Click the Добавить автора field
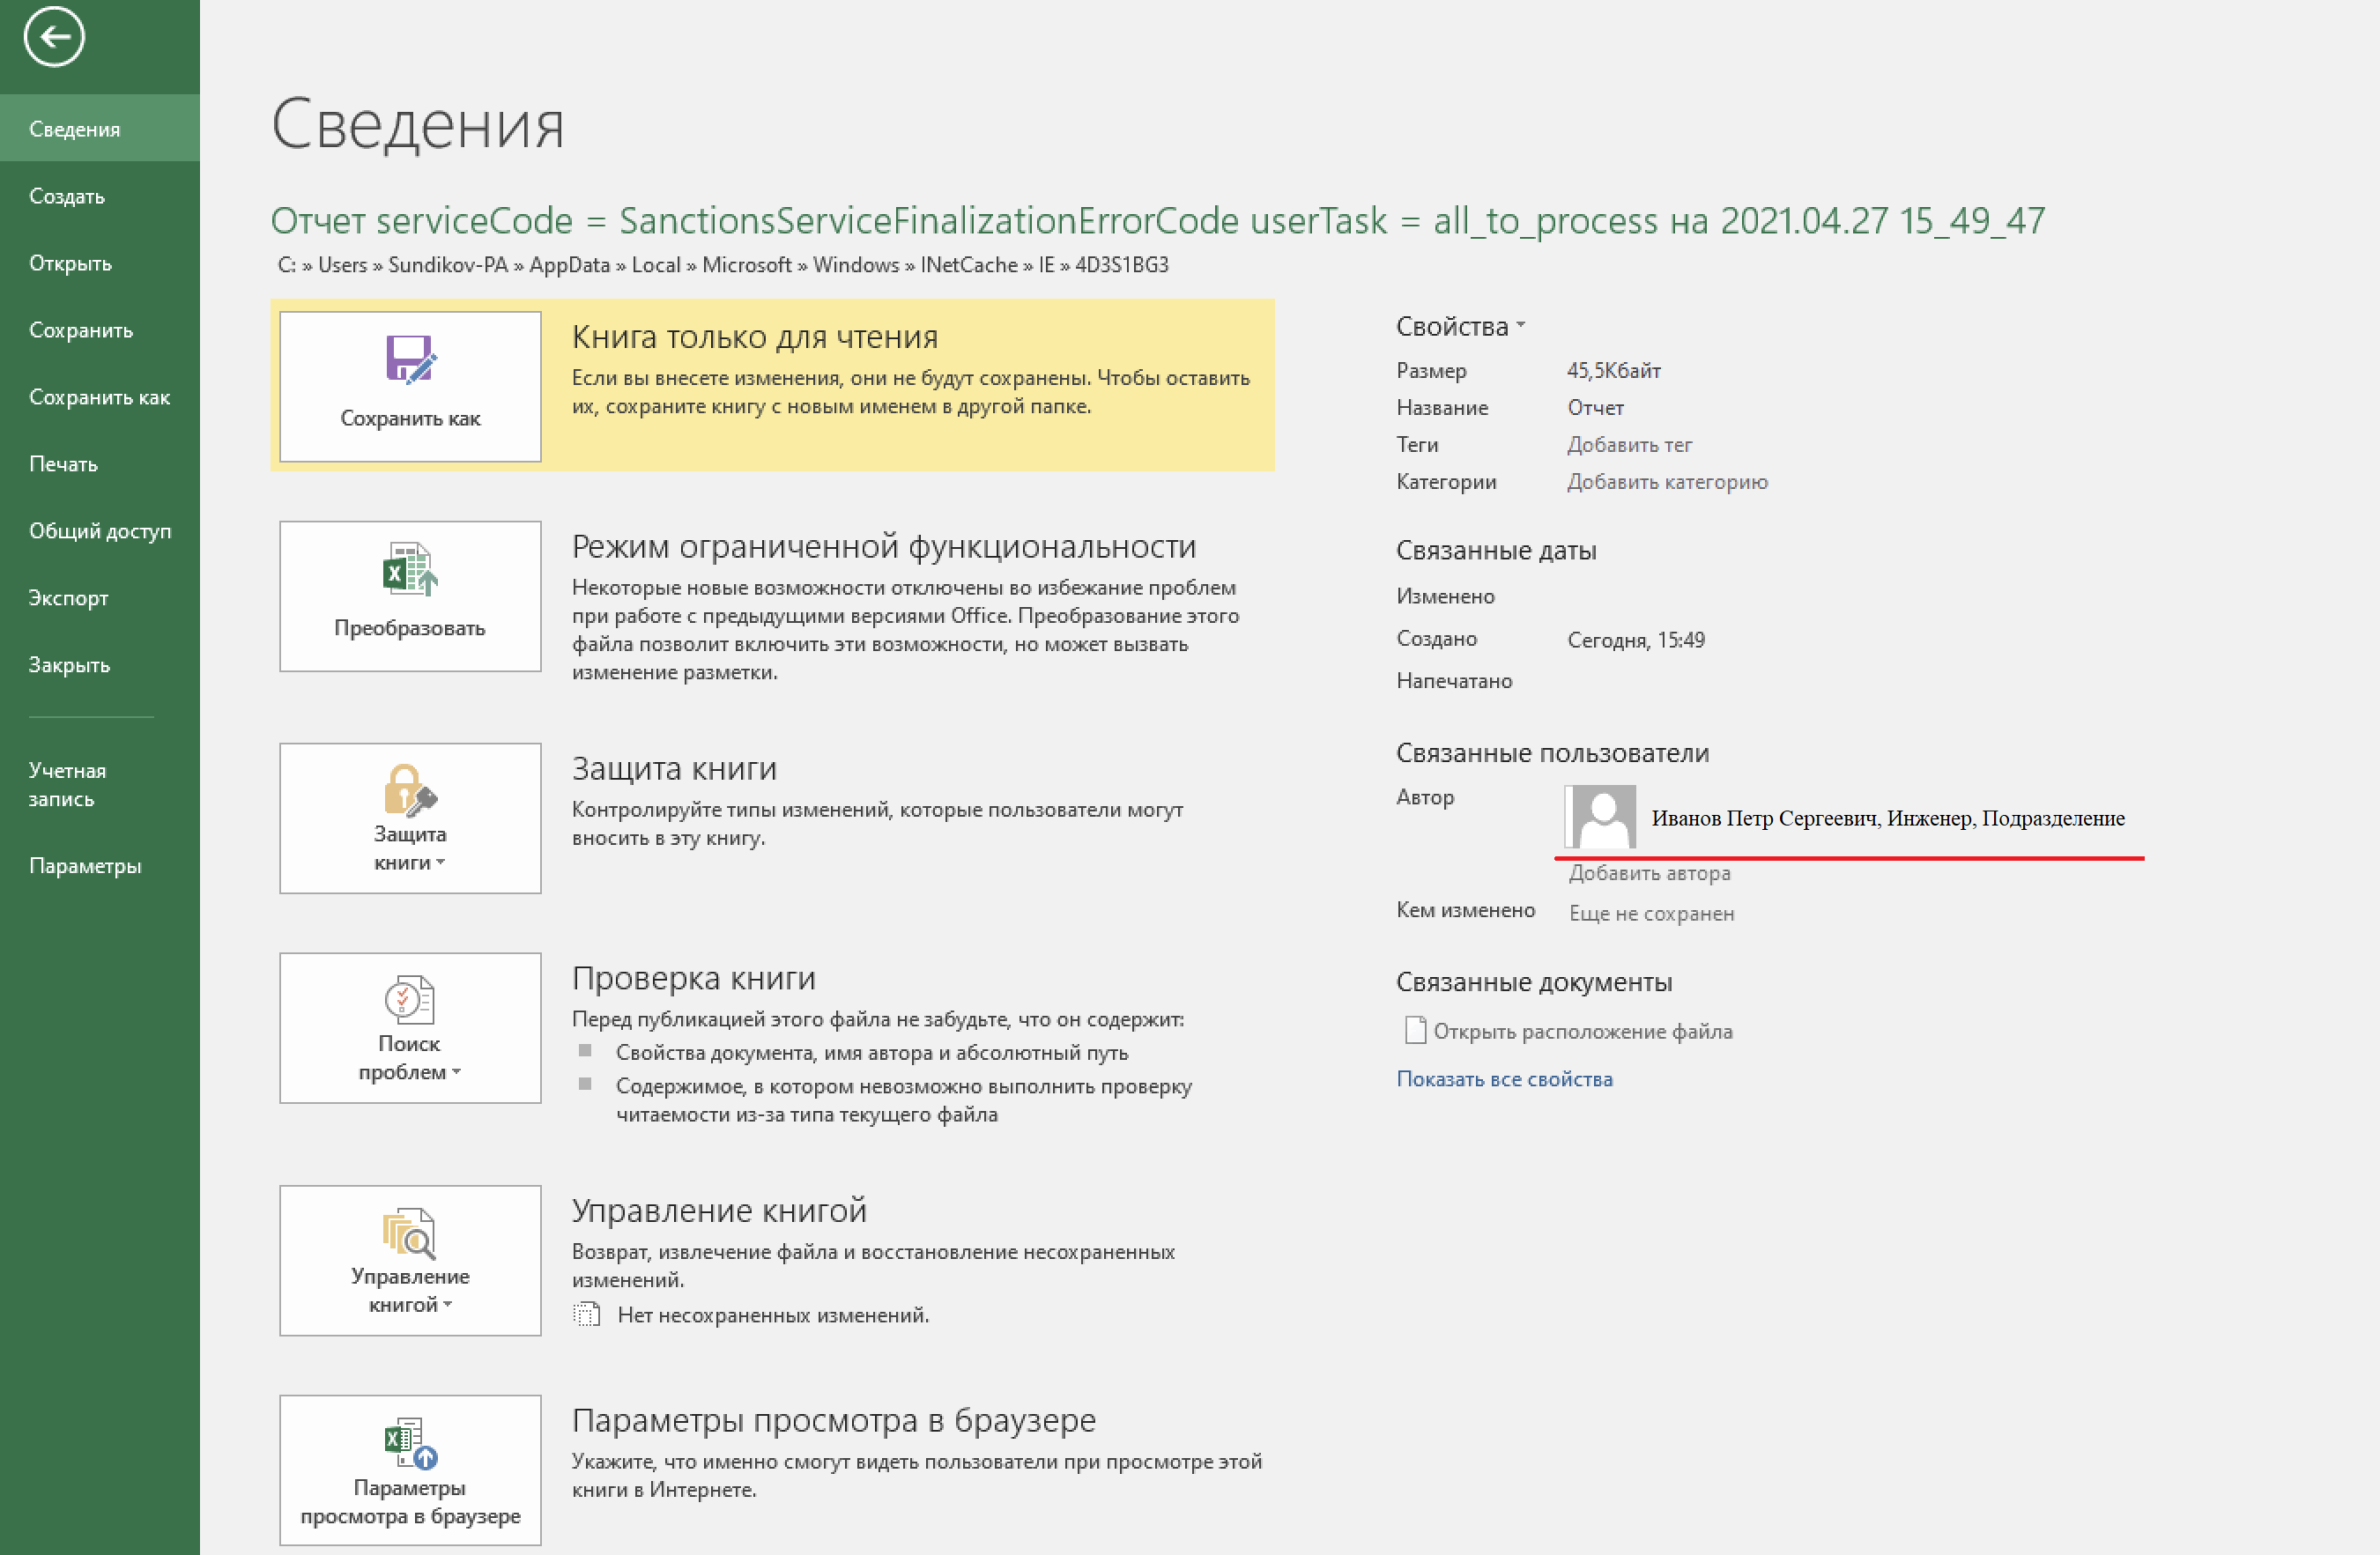This screenshot has height=1555, width=2380. (1649, 873)
